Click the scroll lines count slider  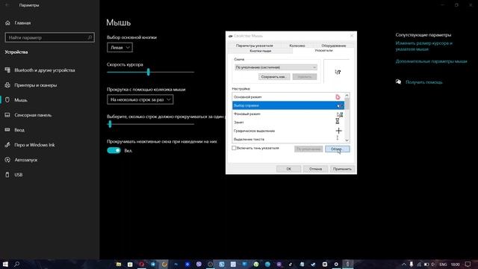pyautogui.click(x=150, y=124)
